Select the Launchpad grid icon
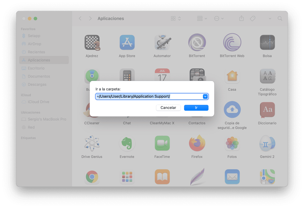The width and height of the screenshot is (304, 208). (x=127, y=177)
